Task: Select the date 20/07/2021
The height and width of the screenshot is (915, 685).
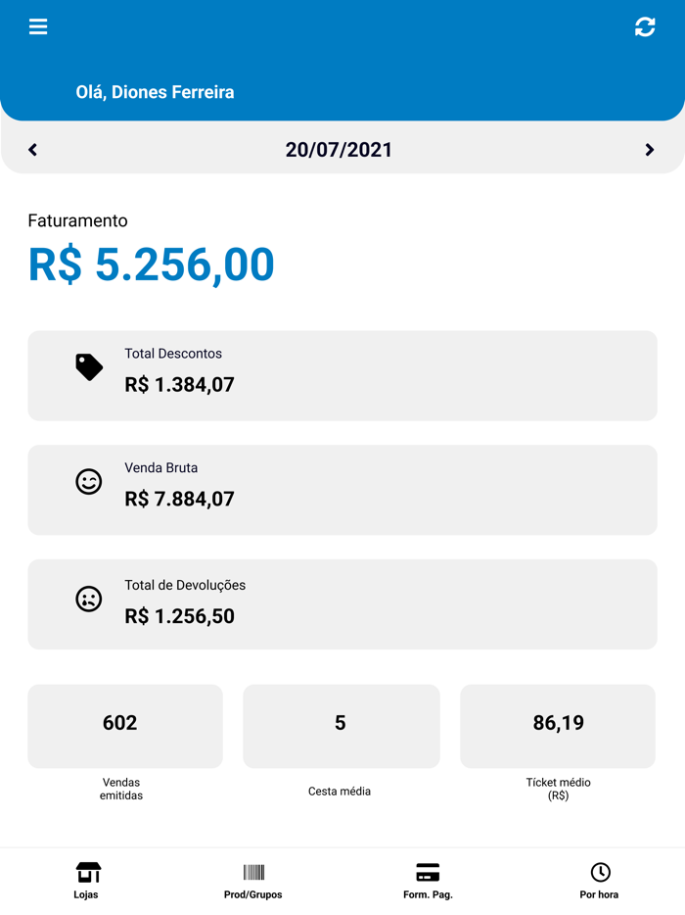Action: [340, 149]
